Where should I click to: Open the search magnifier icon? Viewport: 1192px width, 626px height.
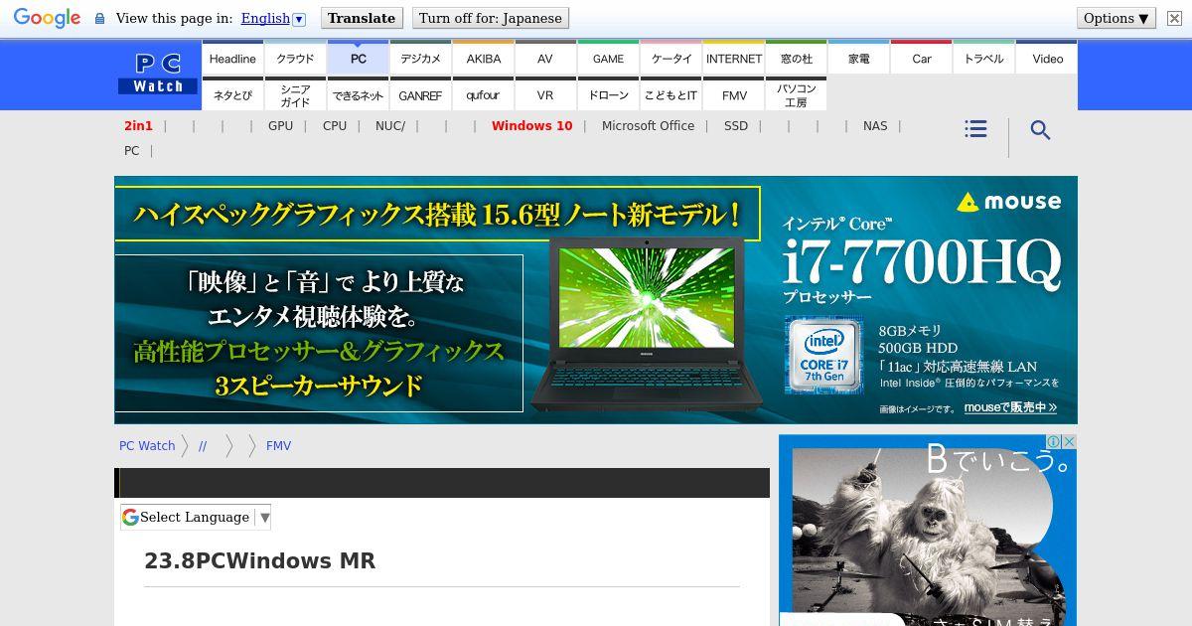[x=1040, y=130]
